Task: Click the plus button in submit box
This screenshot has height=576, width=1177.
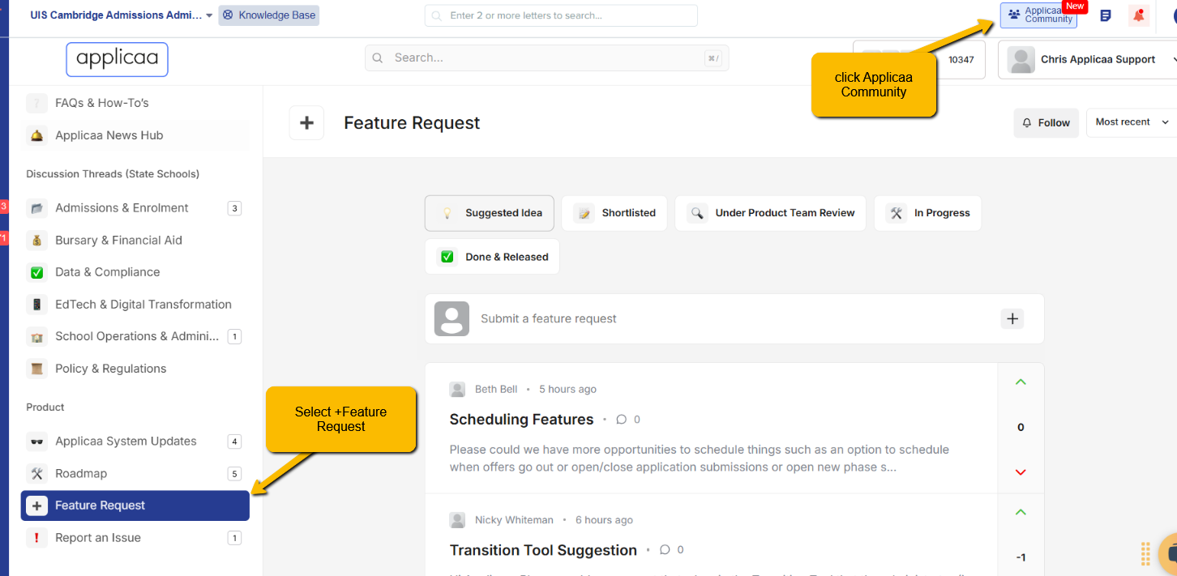Action: tap(1012, 319)
